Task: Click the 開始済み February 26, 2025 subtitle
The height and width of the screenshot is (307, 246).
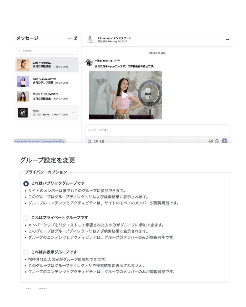Action: (112, 41)
